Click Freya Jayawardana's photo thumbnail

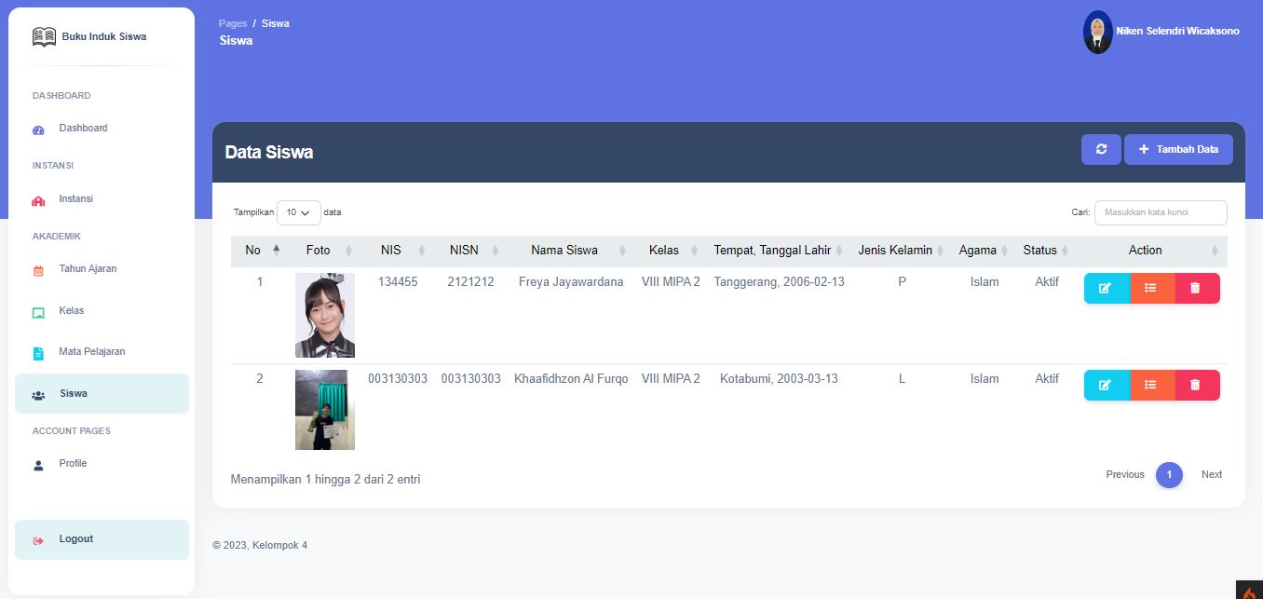[x=324, y=316]
